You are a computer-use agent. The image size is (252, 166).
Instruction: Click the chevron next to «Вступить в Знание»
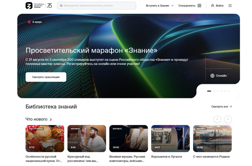pyautogui.click(x=172, y=6)
